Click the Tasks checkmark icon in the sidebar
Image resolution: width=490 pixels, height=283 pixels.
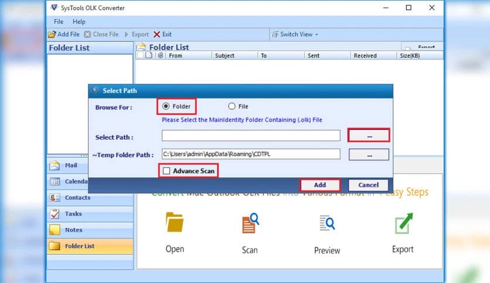tap(55, 214)
